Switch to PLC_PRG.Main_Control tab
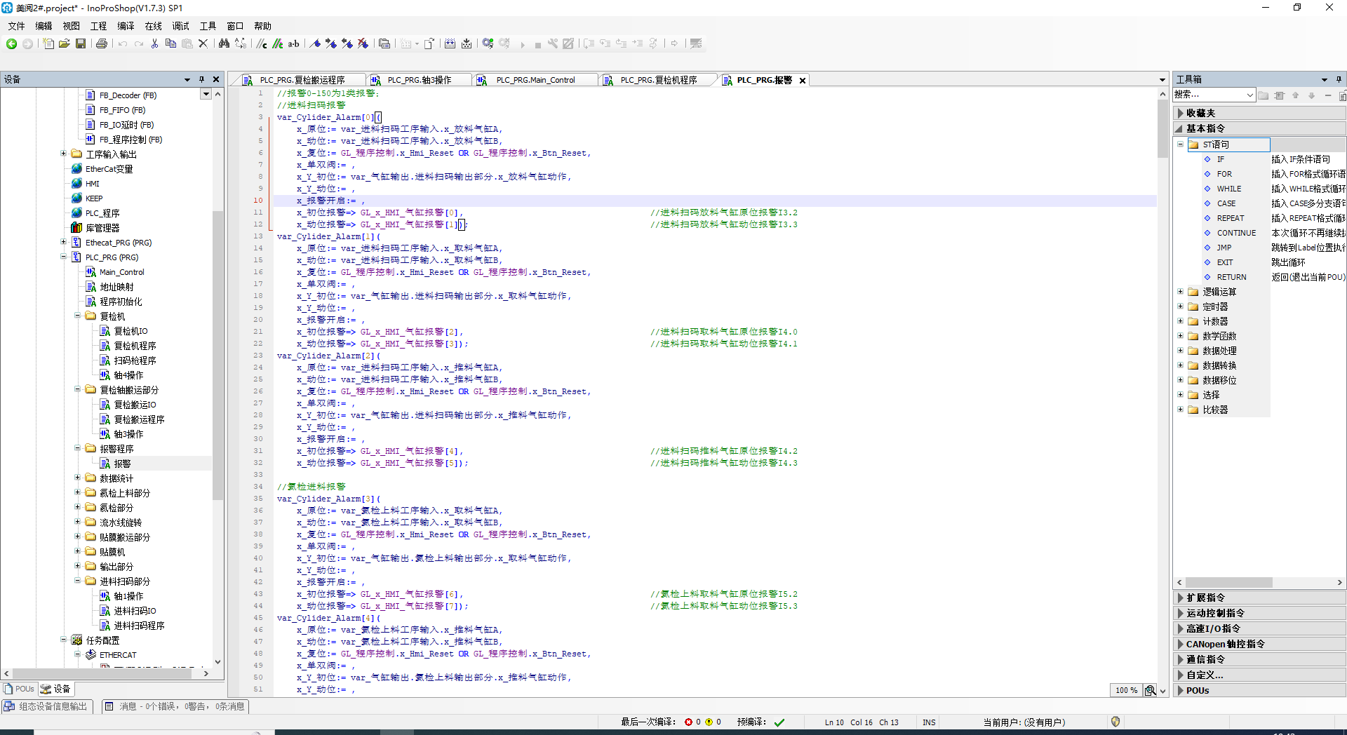Screen dimensions: 1347x735 click(x=535, y=80)
